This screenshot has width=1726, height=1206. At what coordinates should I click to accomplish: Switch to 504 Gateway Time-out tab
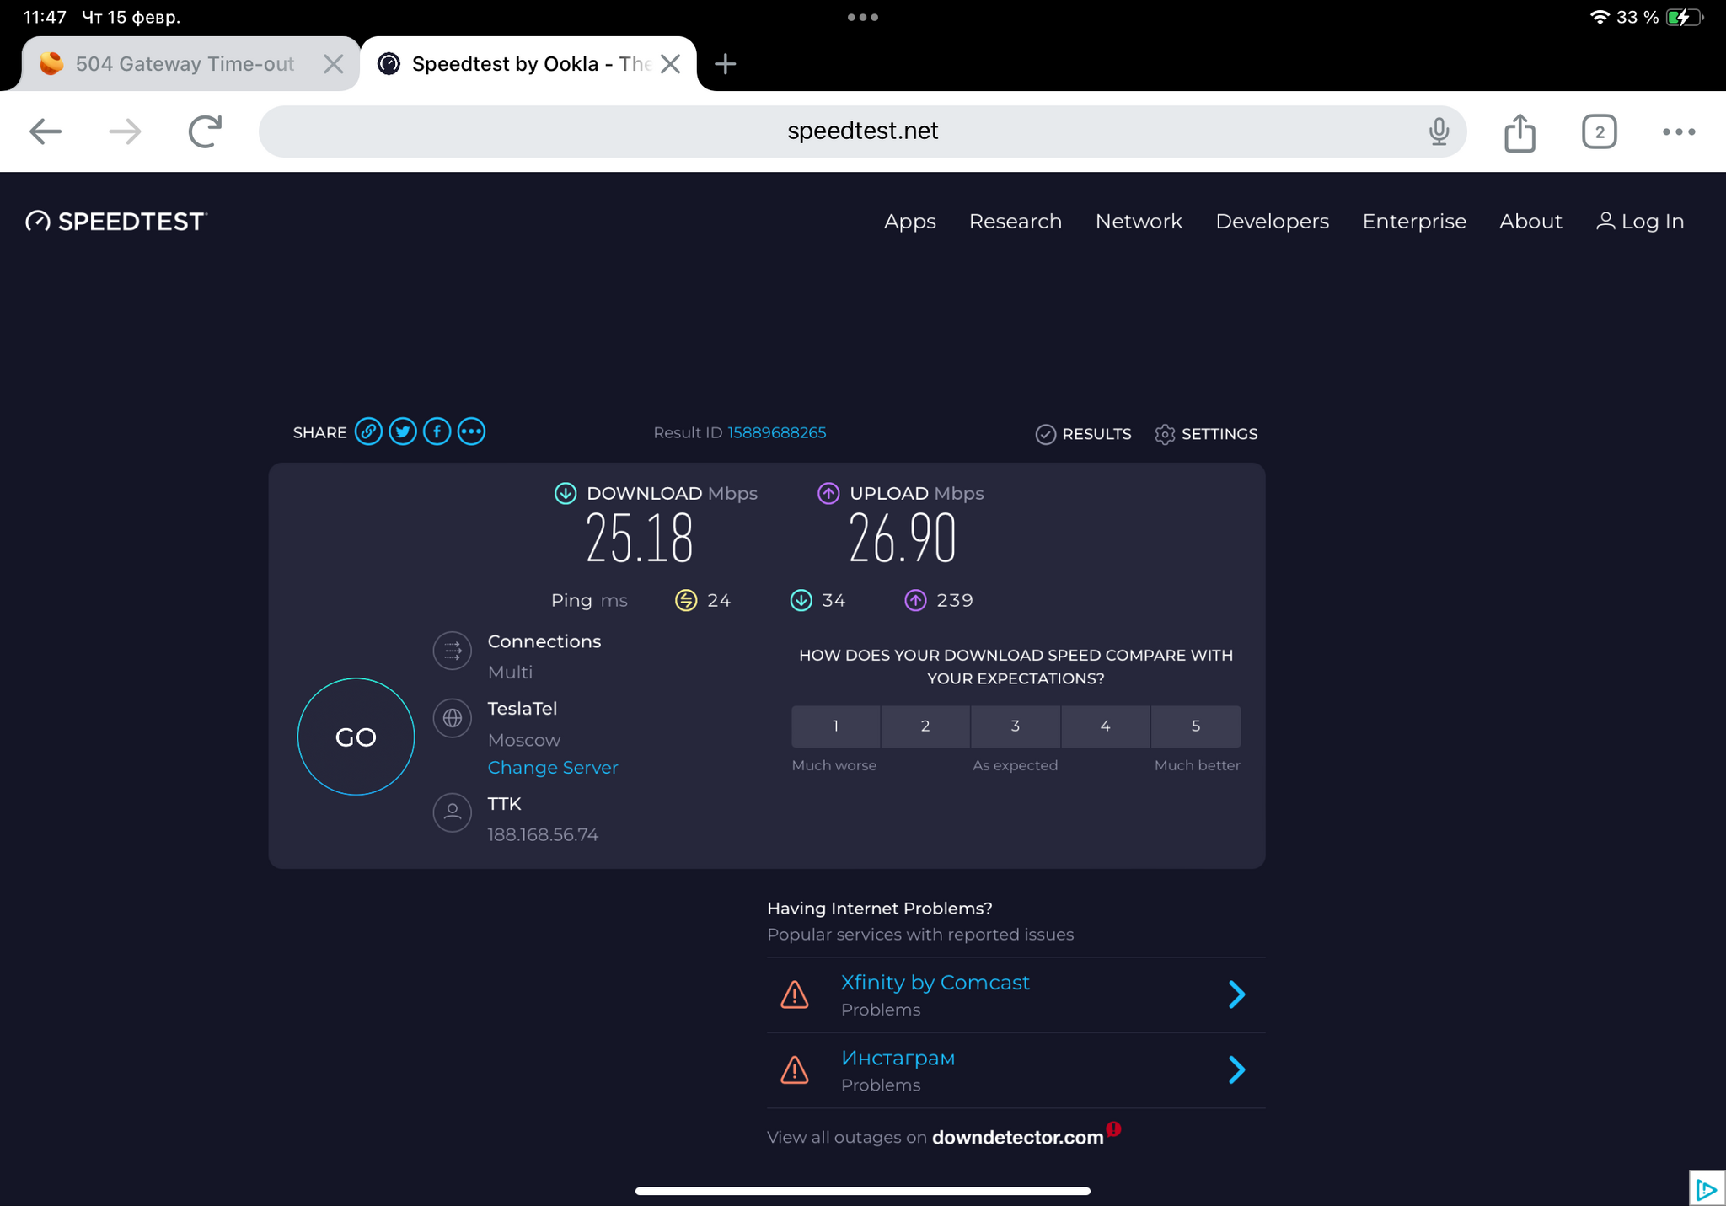[x=184, y=64]
